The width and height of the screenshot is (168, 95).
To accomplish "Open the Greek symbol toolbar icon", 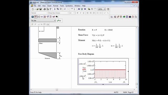I will (54, 17).
